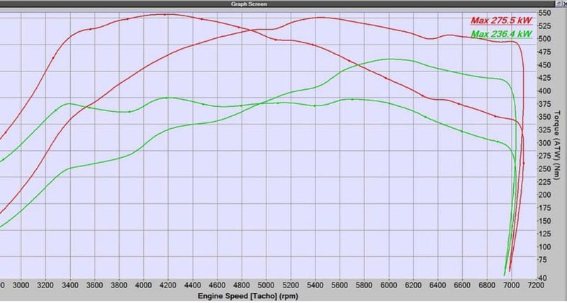The width and height of the screenshot is (567, 303).
Task: Click the 5000 rpm axis label
Action: [266, 285]
